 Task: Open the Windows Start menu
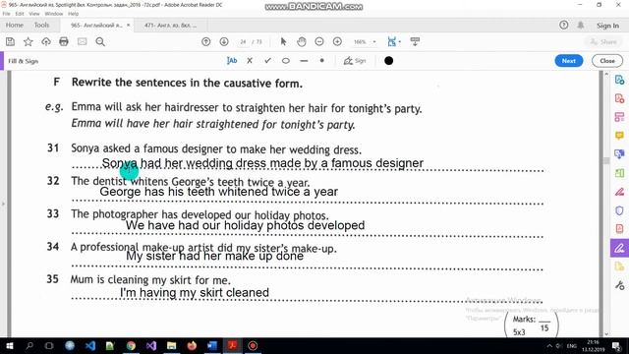(x=9, y=345)
